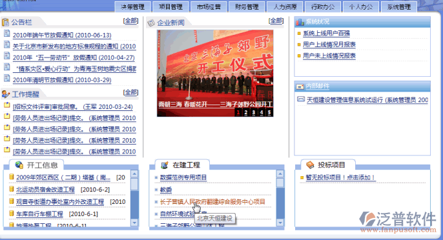Click the 在建工程 tab icon
The width and height of the screenshot is (443, 240).
pyautogui.click(x=165, y=165)
